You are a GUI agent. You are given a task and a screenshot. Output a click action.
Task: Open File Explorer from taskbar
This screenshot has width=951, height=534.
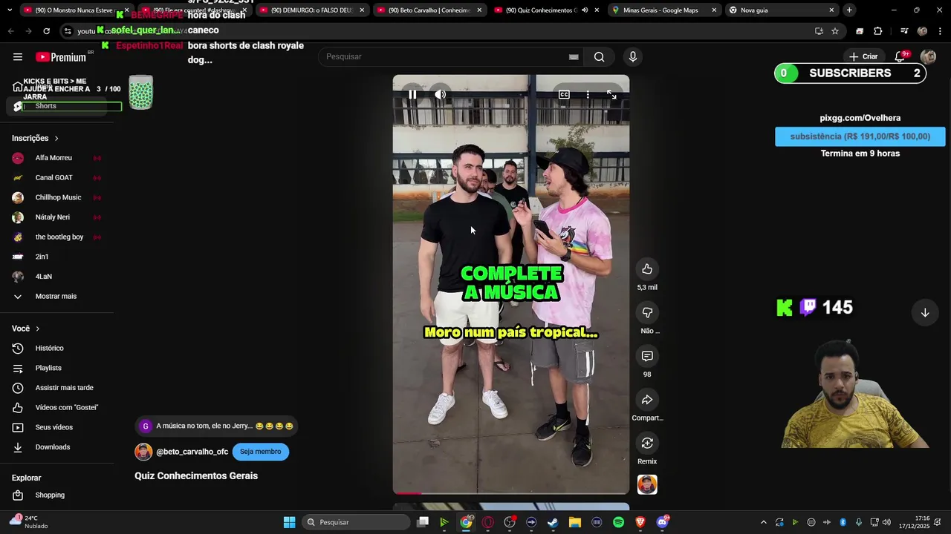(575, 522)
